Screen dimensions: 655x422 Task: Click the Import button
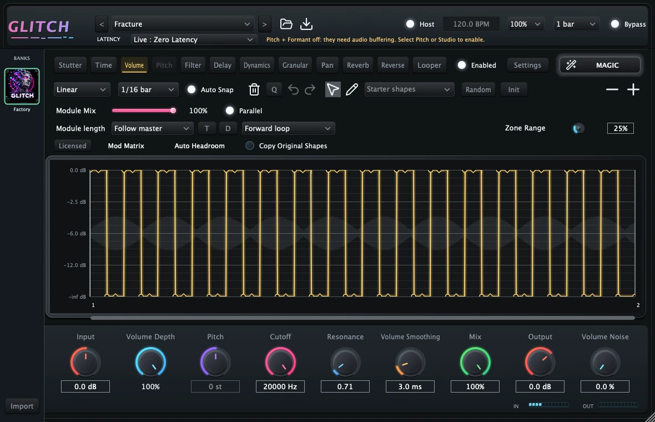[22, 406]
